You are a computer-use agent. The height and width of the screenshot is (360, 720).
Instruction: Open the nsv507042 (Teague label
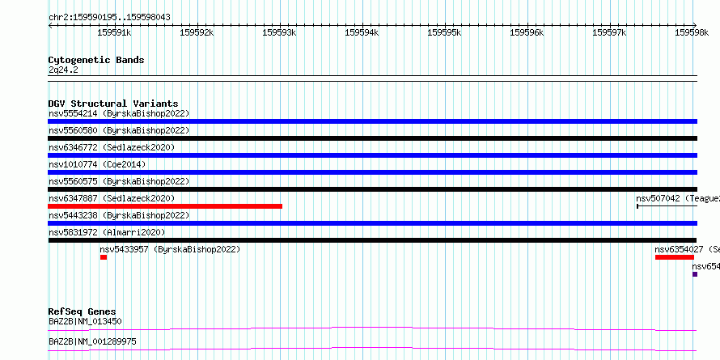(678, 198)
